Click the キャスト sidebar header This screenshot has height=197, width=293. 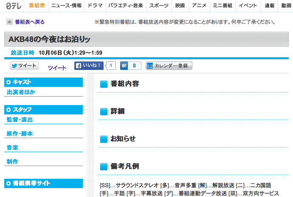point(44,82)
